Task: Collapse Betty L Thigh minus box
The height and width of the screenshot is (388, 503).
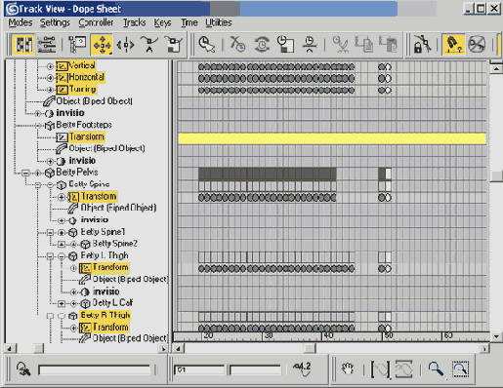Action: [50, 256]
